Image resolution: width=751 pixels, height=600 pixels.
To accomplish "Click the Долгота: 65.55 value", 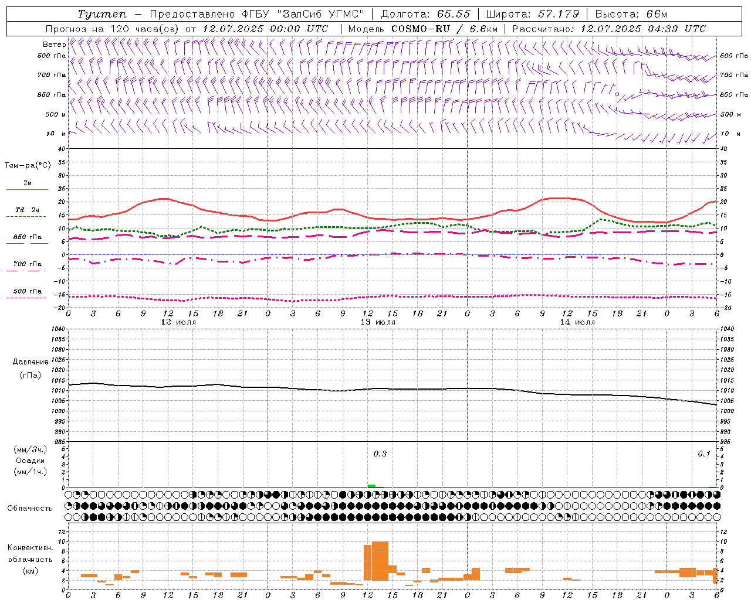I will click(425, 14).
